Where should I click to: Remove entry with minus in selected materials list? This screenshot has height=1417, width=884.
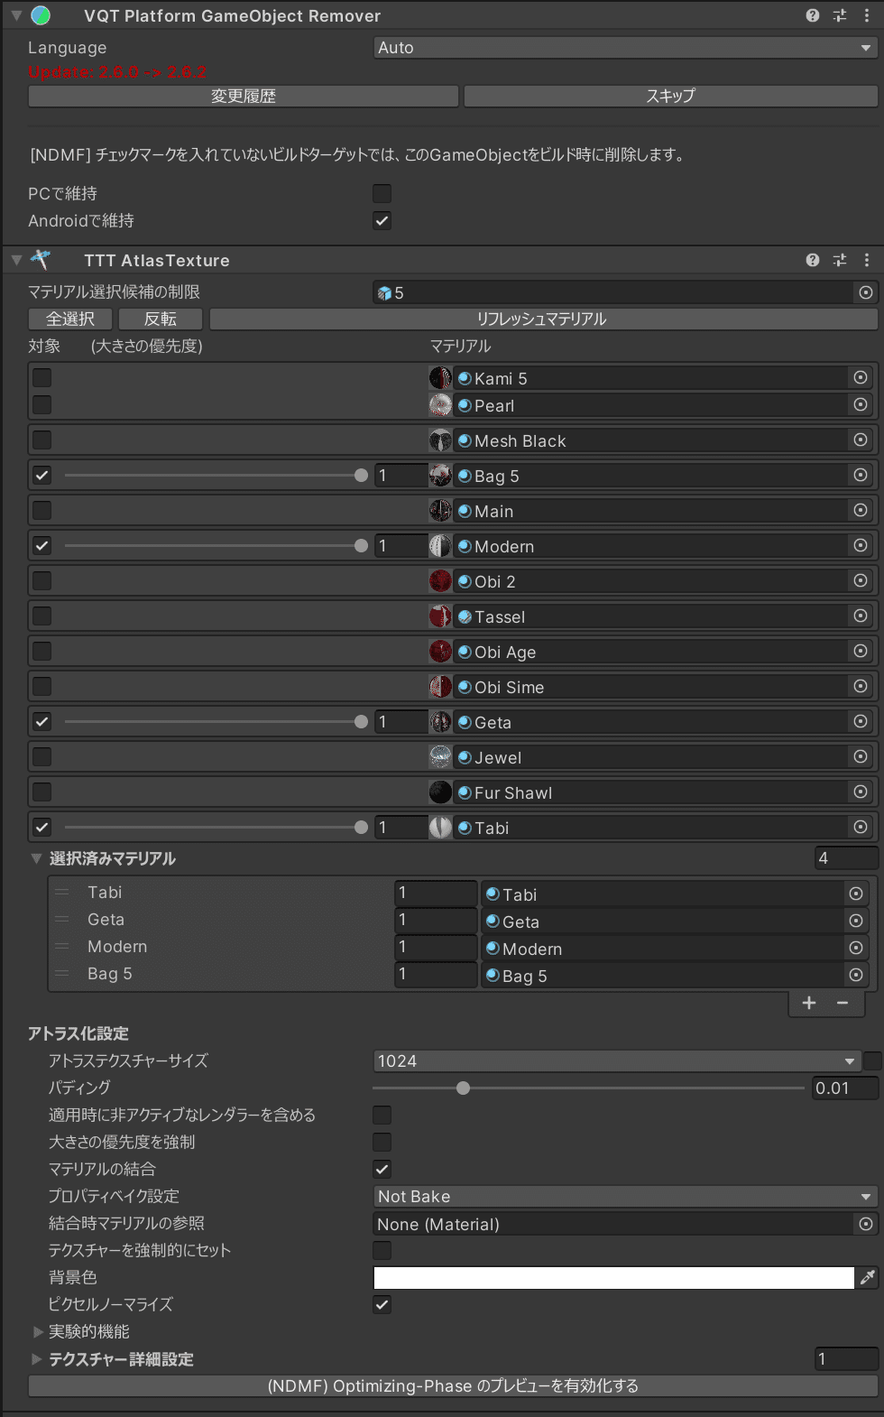coord(843,1003)
